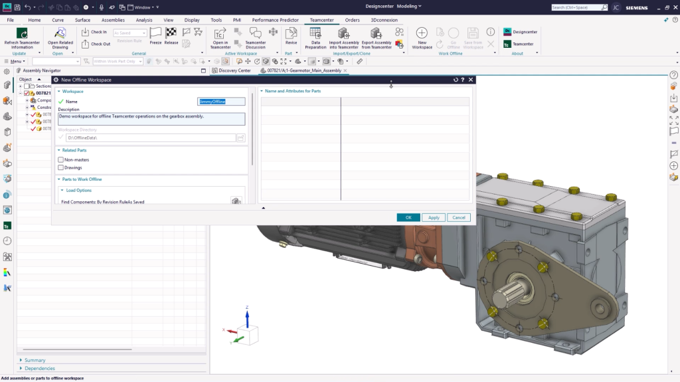The width and height of the screenshot is (680, 382).
Task: Click the Teamcenter Tc icon in left sidebar
Action: 7,226
